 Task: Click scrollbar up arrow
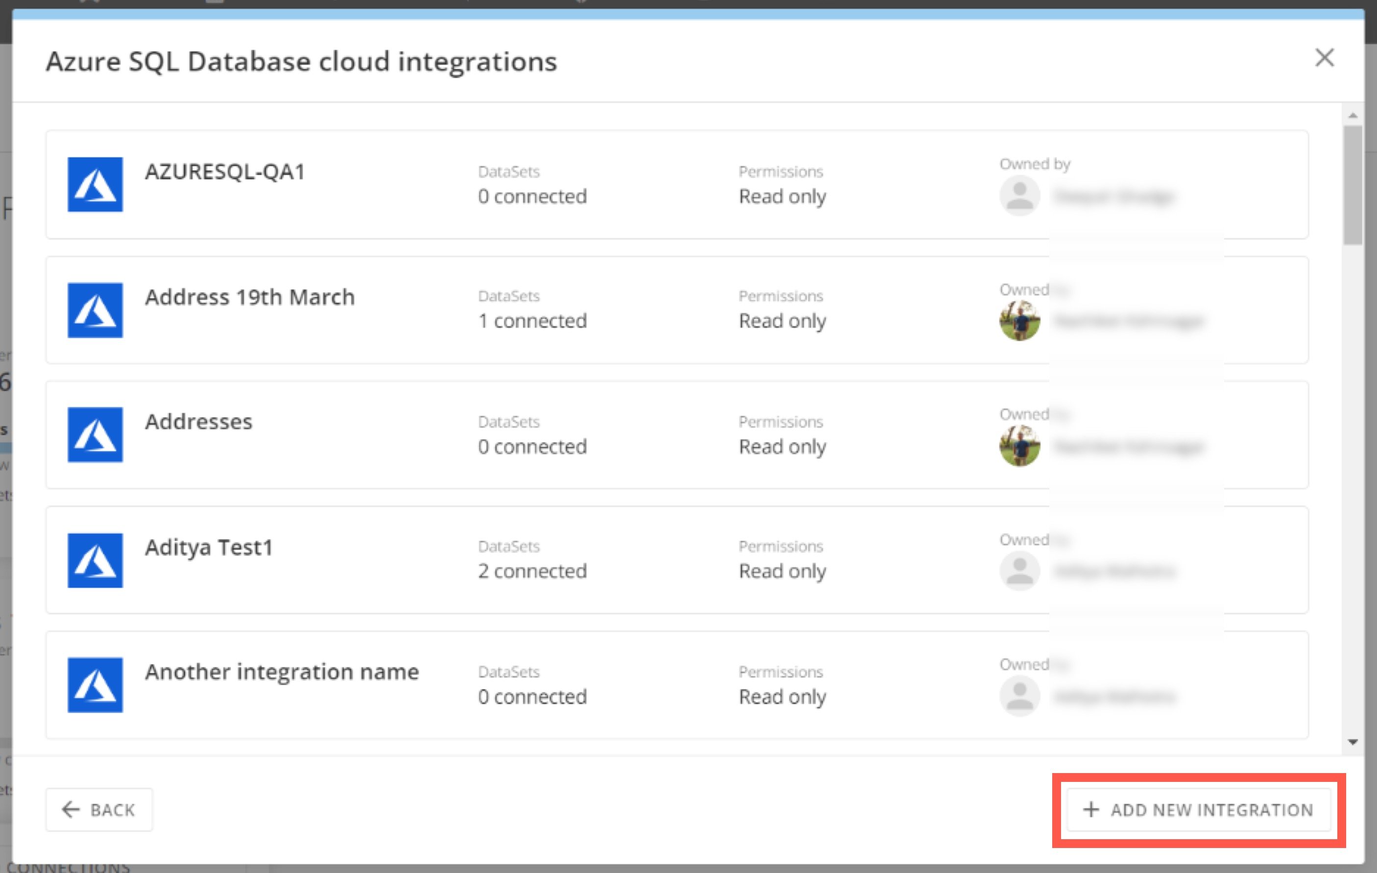click(x=1353, y=116)
